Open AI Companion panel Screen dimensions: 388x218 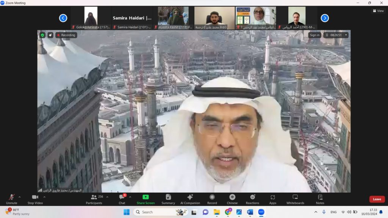click(x=190, y=199)
